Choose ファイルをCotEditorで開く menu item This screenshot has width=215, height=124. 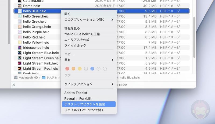coord(89,110)
